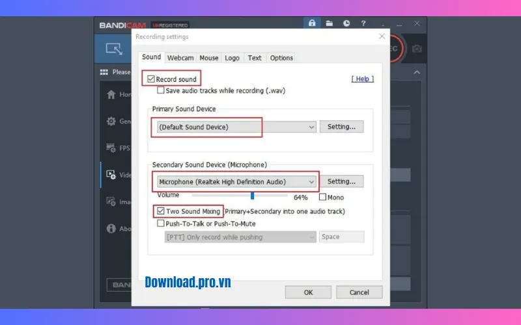The image size is (521, 325).
Task: Adjust the microphone Volume slider
Action: coord(252,195)
